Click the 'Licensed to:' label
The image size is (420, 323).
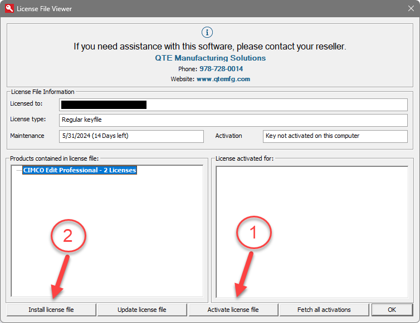coord(26,103)
